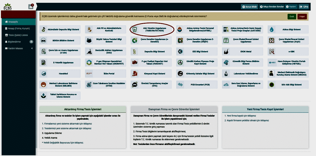Open the Atıksu Bilgi Sistemi water drop icon
Screen dimensions: 316x156
coord(272,30)
